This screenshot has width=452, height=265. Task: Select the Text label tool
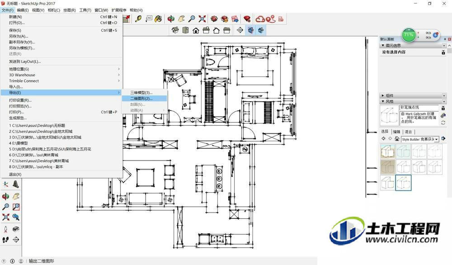pos(149,19)
